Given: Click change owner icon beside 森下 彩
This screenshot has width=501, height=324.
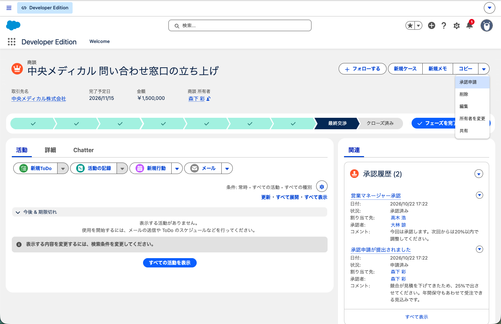Looking at the screenshot, I should pos(208,99).
